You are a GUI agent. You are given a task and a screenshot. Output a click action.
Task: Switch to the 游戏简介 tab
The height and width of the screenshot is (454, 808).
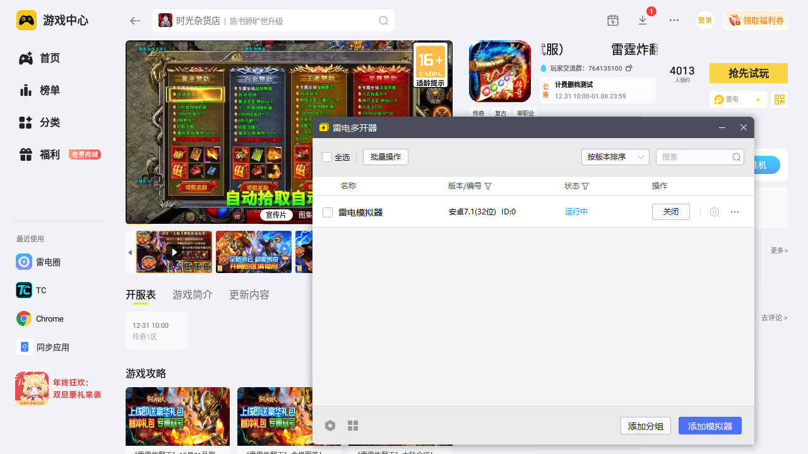tap(193, 294)
